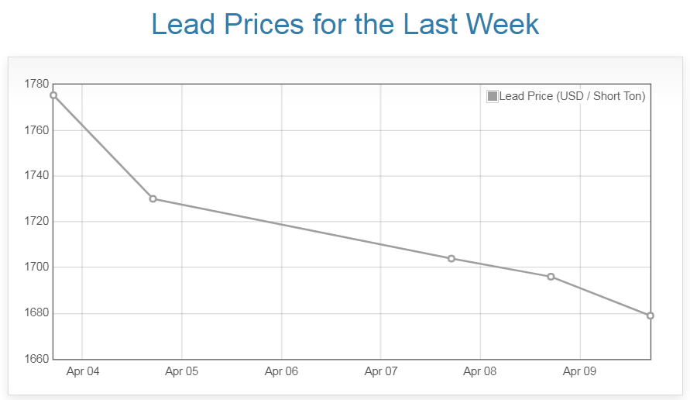This screenshot has height=400, width=690.
Task: Select the "Apr 08" date label
Action: [480, 372]
